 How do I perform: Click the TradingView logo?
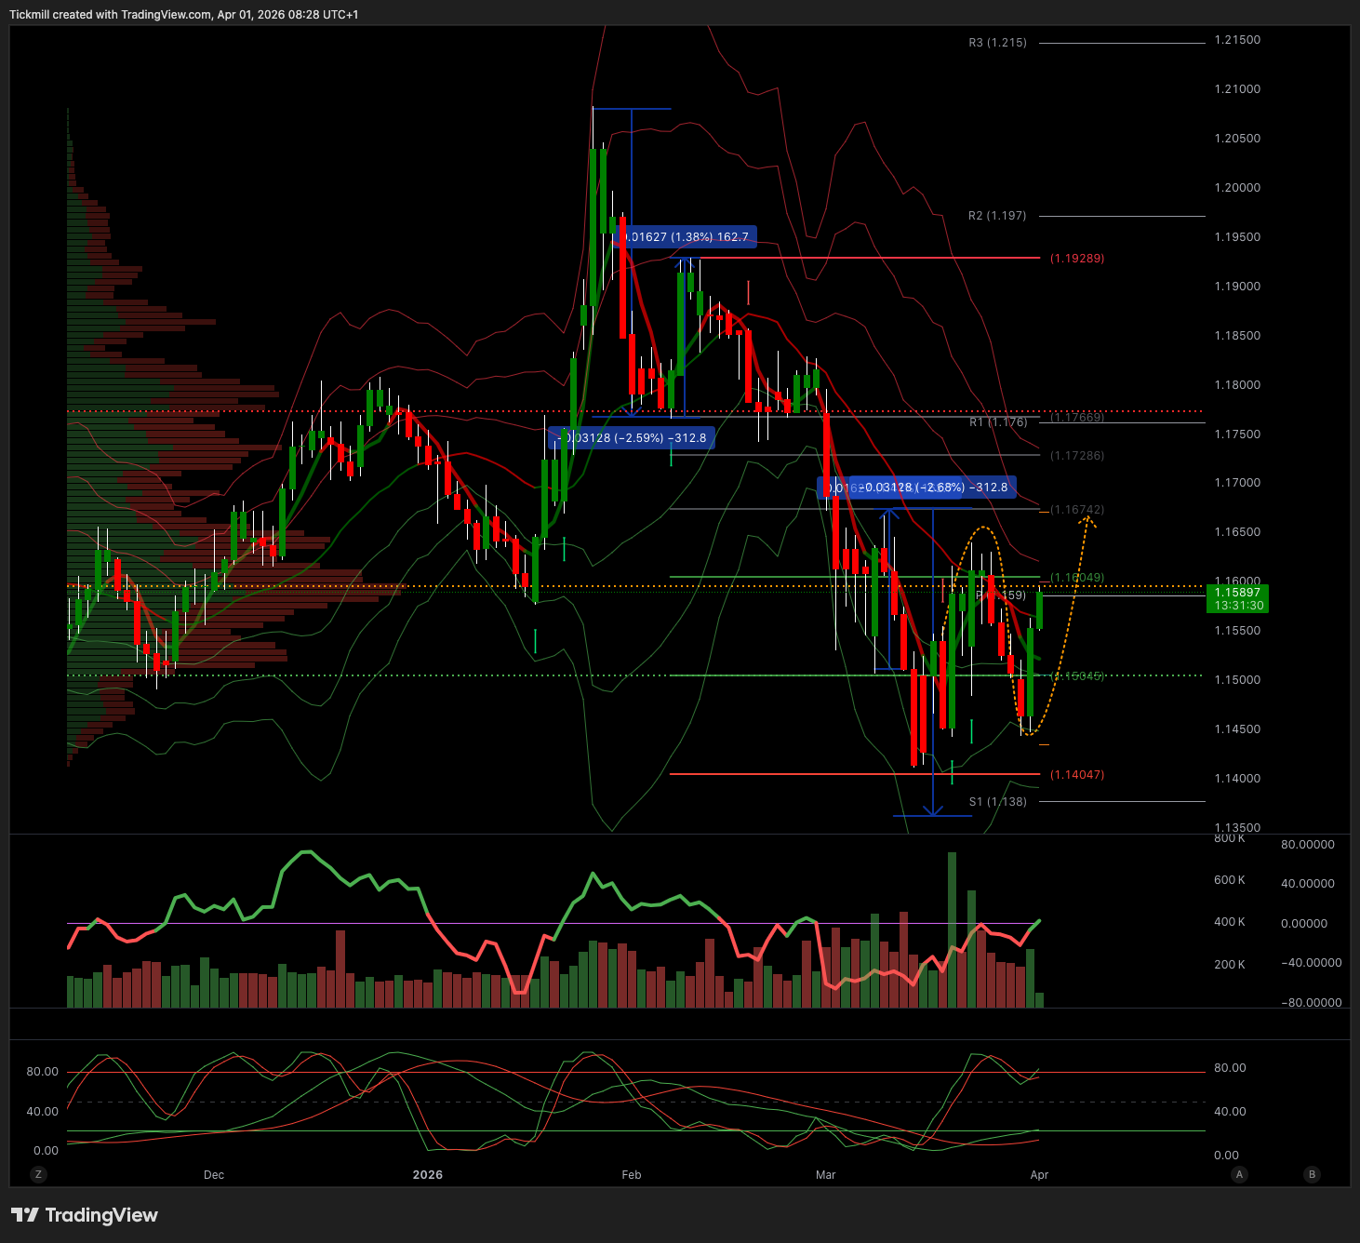point(85,1215)
